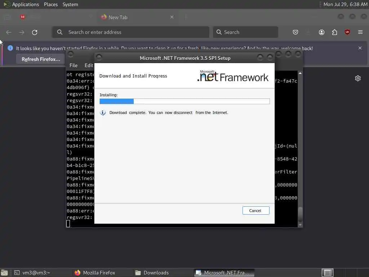Click the 'Download and Install Progress' heading

[133, 76]
